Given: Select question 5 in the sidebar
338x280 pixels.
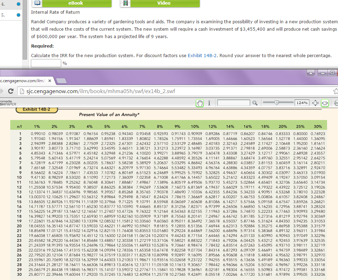Looking at the screenshot, I should 11,15.
